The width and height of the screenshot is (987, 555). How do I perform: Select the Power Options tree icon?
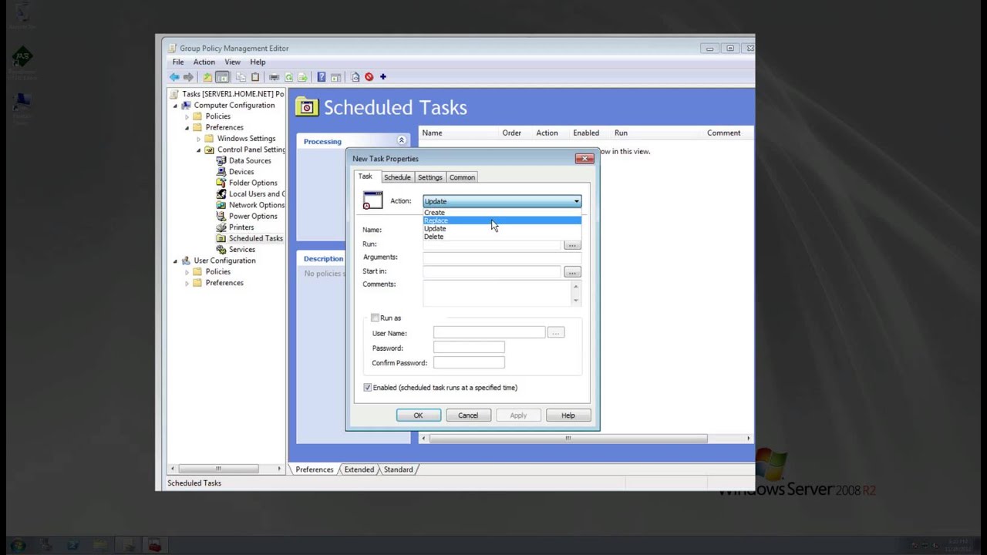221,216
